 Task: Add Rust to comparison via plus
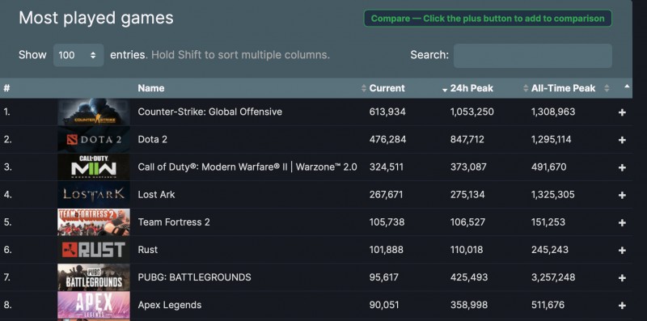[622, 251]
